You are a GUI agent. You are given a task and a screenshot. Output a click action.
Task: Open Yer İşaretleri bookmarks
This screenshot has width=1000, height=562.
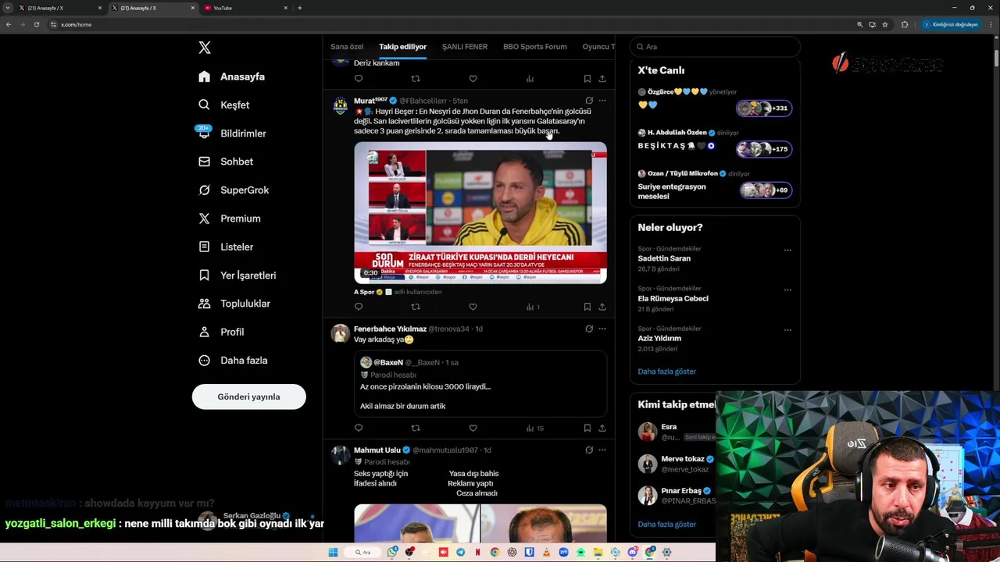point(237,276)
